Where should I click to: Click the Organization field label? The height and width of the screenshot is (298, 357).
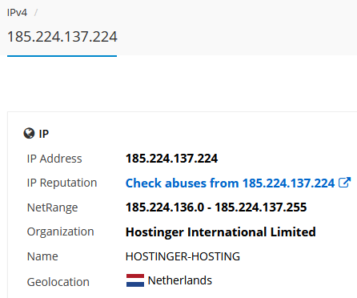pyautogui.click(x=60, y=232)
